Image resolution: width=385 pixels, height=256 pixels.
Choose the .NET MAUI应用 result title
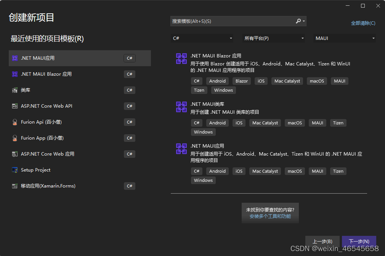click(207, 146)
